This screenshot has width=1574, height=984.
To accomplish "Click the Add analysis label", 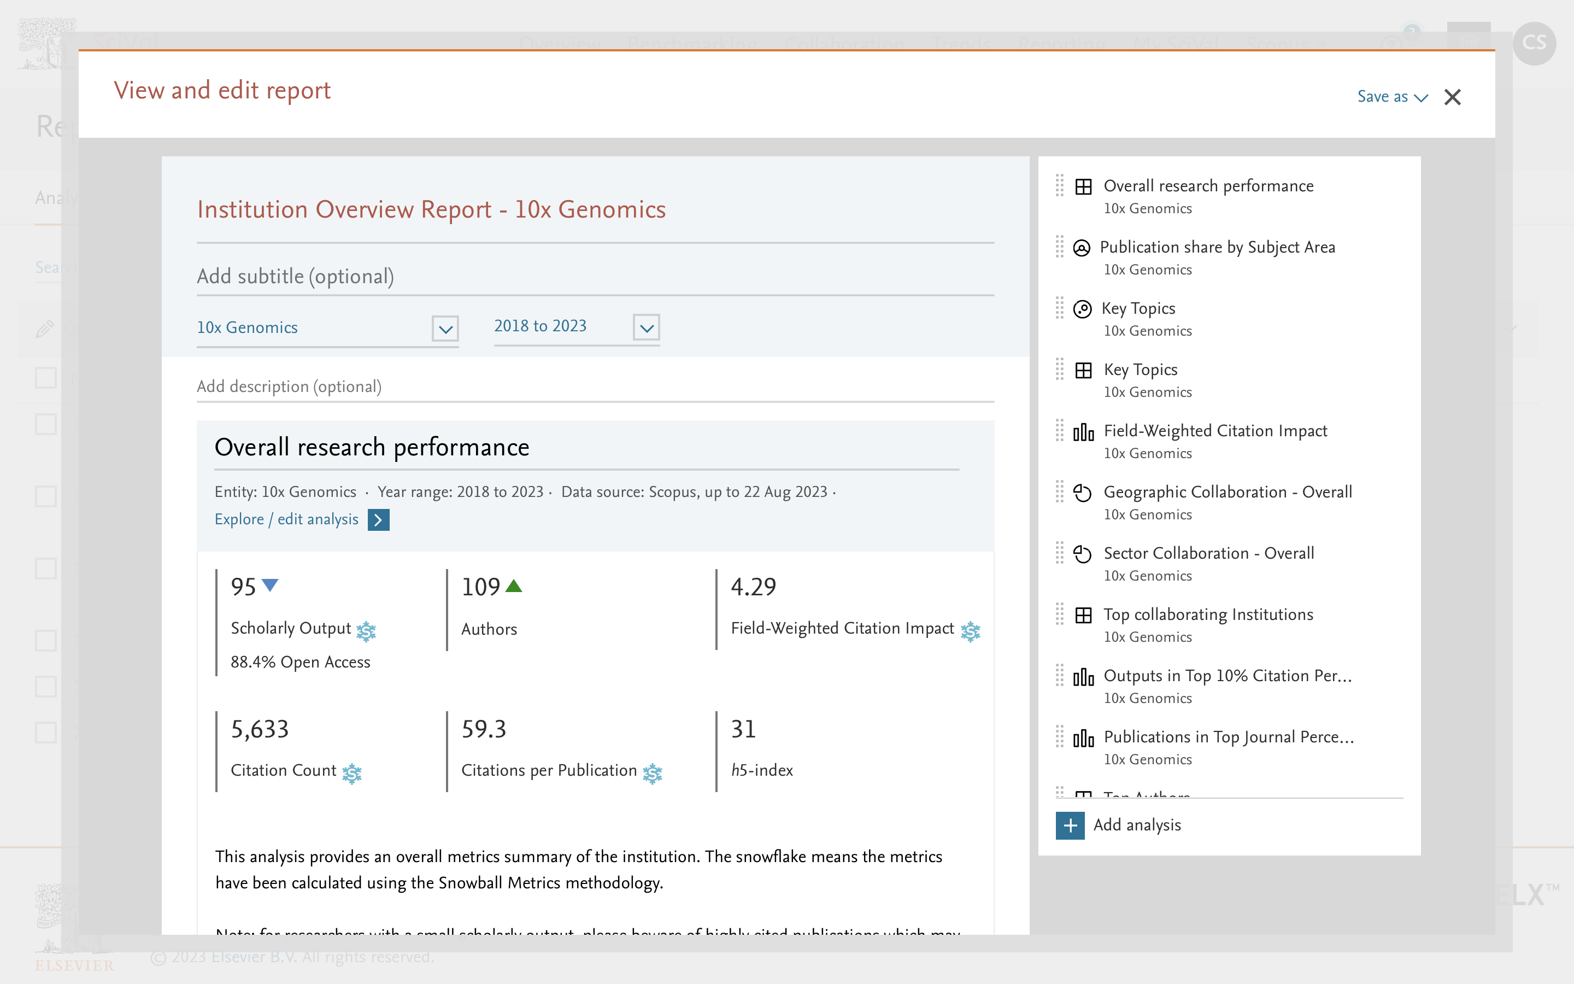I will (x=1137, y=825).
